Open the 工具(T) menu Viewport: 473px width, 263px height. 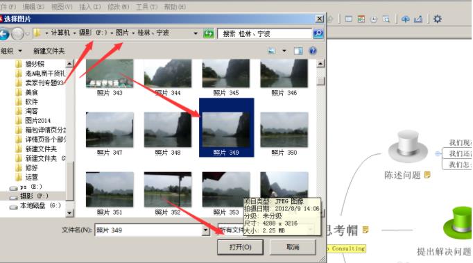pyautogui.click(x=146, y=7)
